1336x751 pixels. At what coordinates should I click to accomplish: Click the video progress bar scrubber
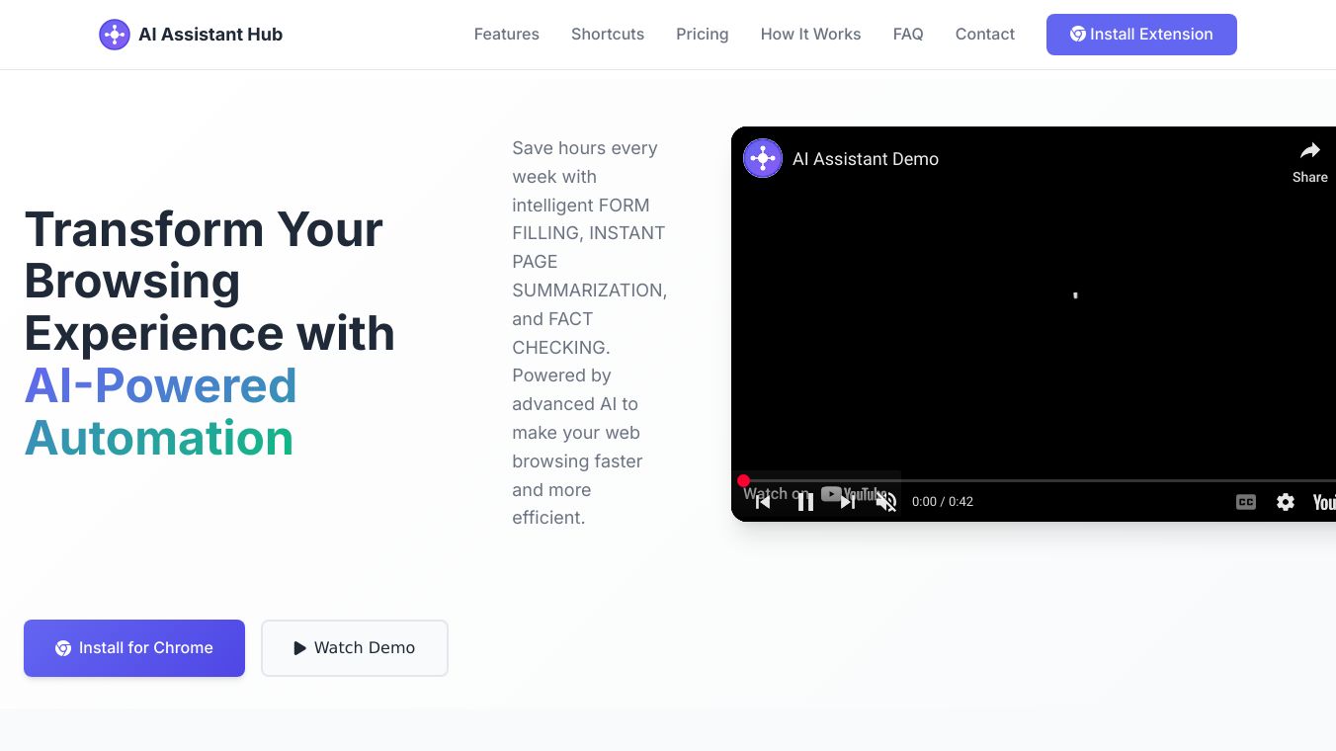tap(743, 481)
